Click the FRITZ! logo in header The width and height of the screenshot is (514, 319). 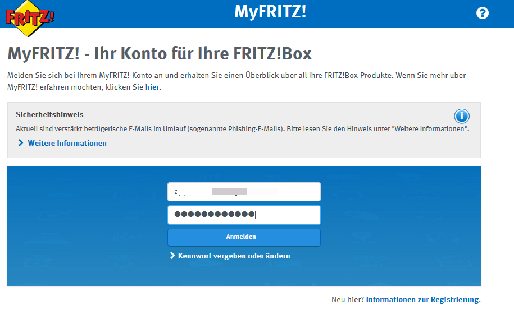point(30,19)
